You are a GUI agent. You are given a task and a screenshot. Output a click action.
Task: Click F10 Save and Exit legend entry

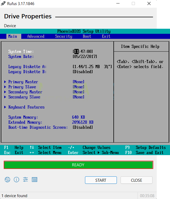[x=144, y=152]
